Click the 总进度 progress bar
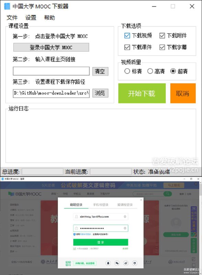 (42, 172)
